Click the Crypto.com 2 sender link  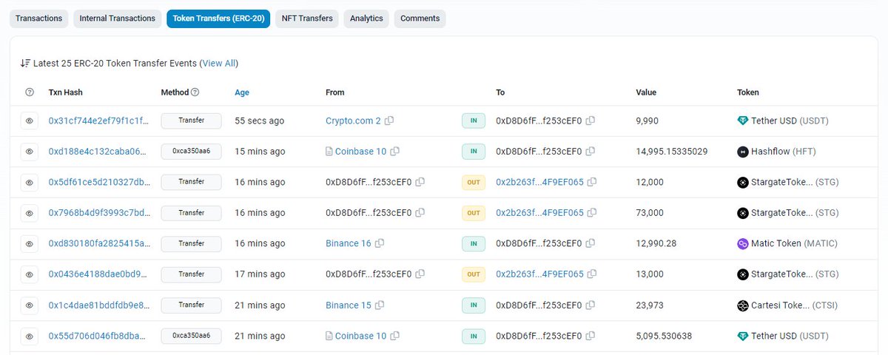click(x=353, y=121)
